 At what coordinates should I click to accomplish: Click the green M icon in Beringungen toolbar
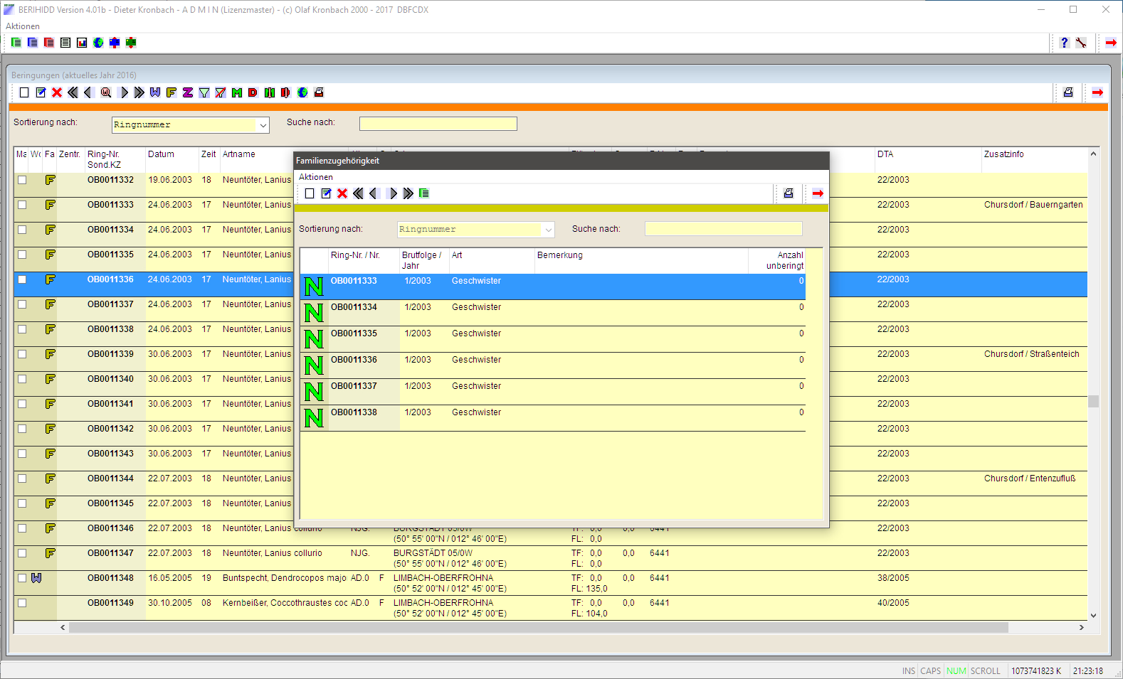(x=237, y=92)
